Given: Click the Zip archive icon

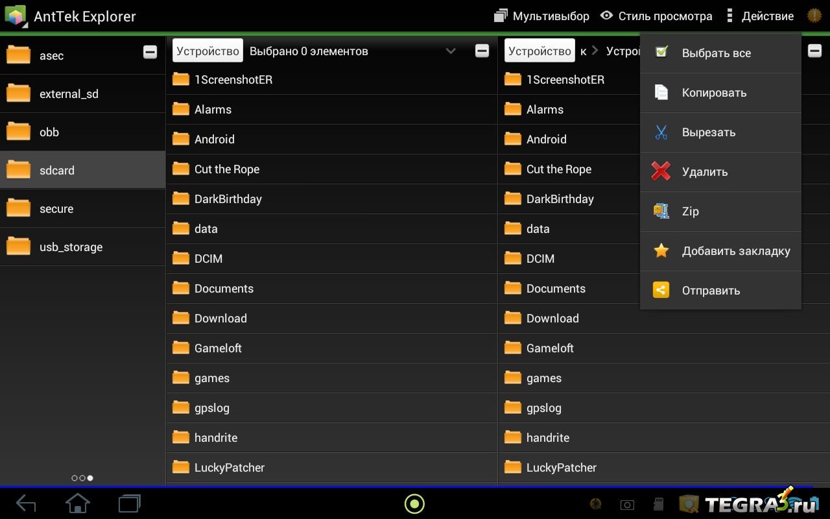Looking at the screenshot, I should (x=661, y=211).
